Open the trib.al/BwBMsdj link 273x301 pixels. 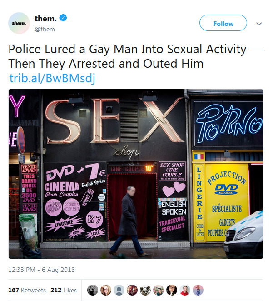52,78
